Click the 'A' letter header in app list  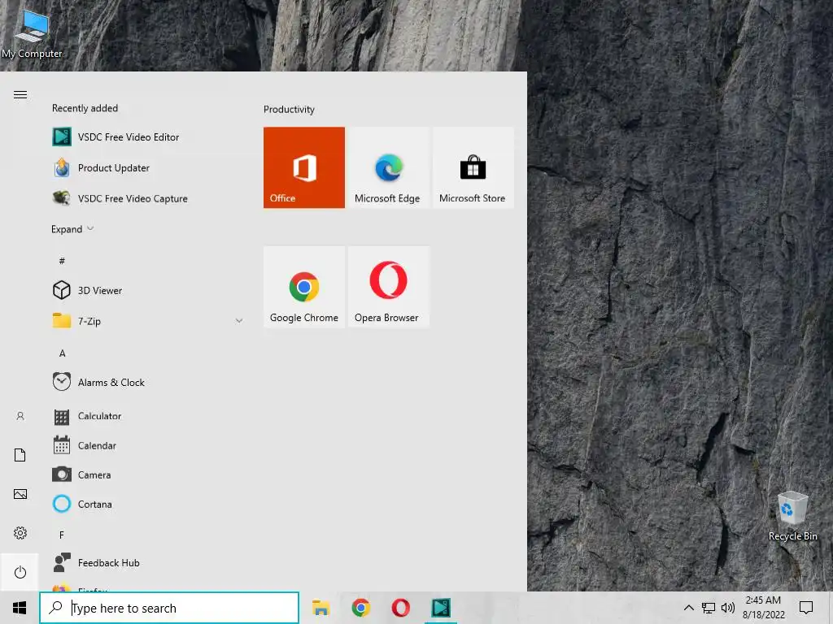coord(62,353)
